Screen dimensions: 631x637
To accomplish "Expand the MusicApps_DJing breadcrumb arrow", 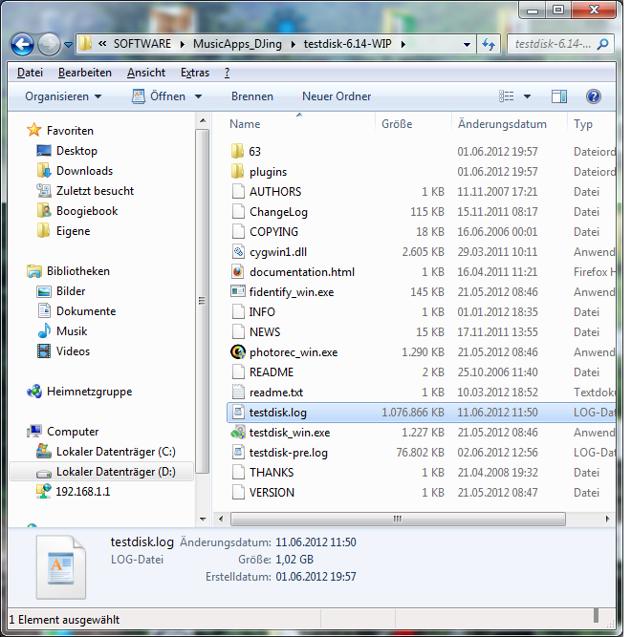I will click(x=294, y=44).
